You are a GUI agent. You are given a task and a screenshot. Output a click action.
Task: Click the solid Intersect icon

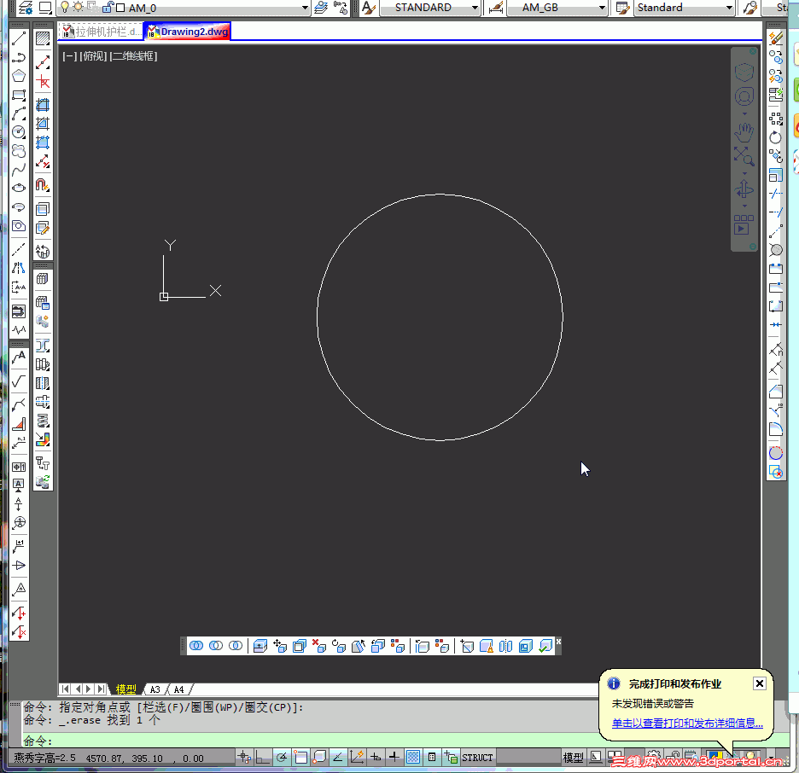coord(236,646)
